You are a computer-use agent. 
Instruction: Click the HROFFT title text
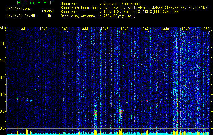35,3
